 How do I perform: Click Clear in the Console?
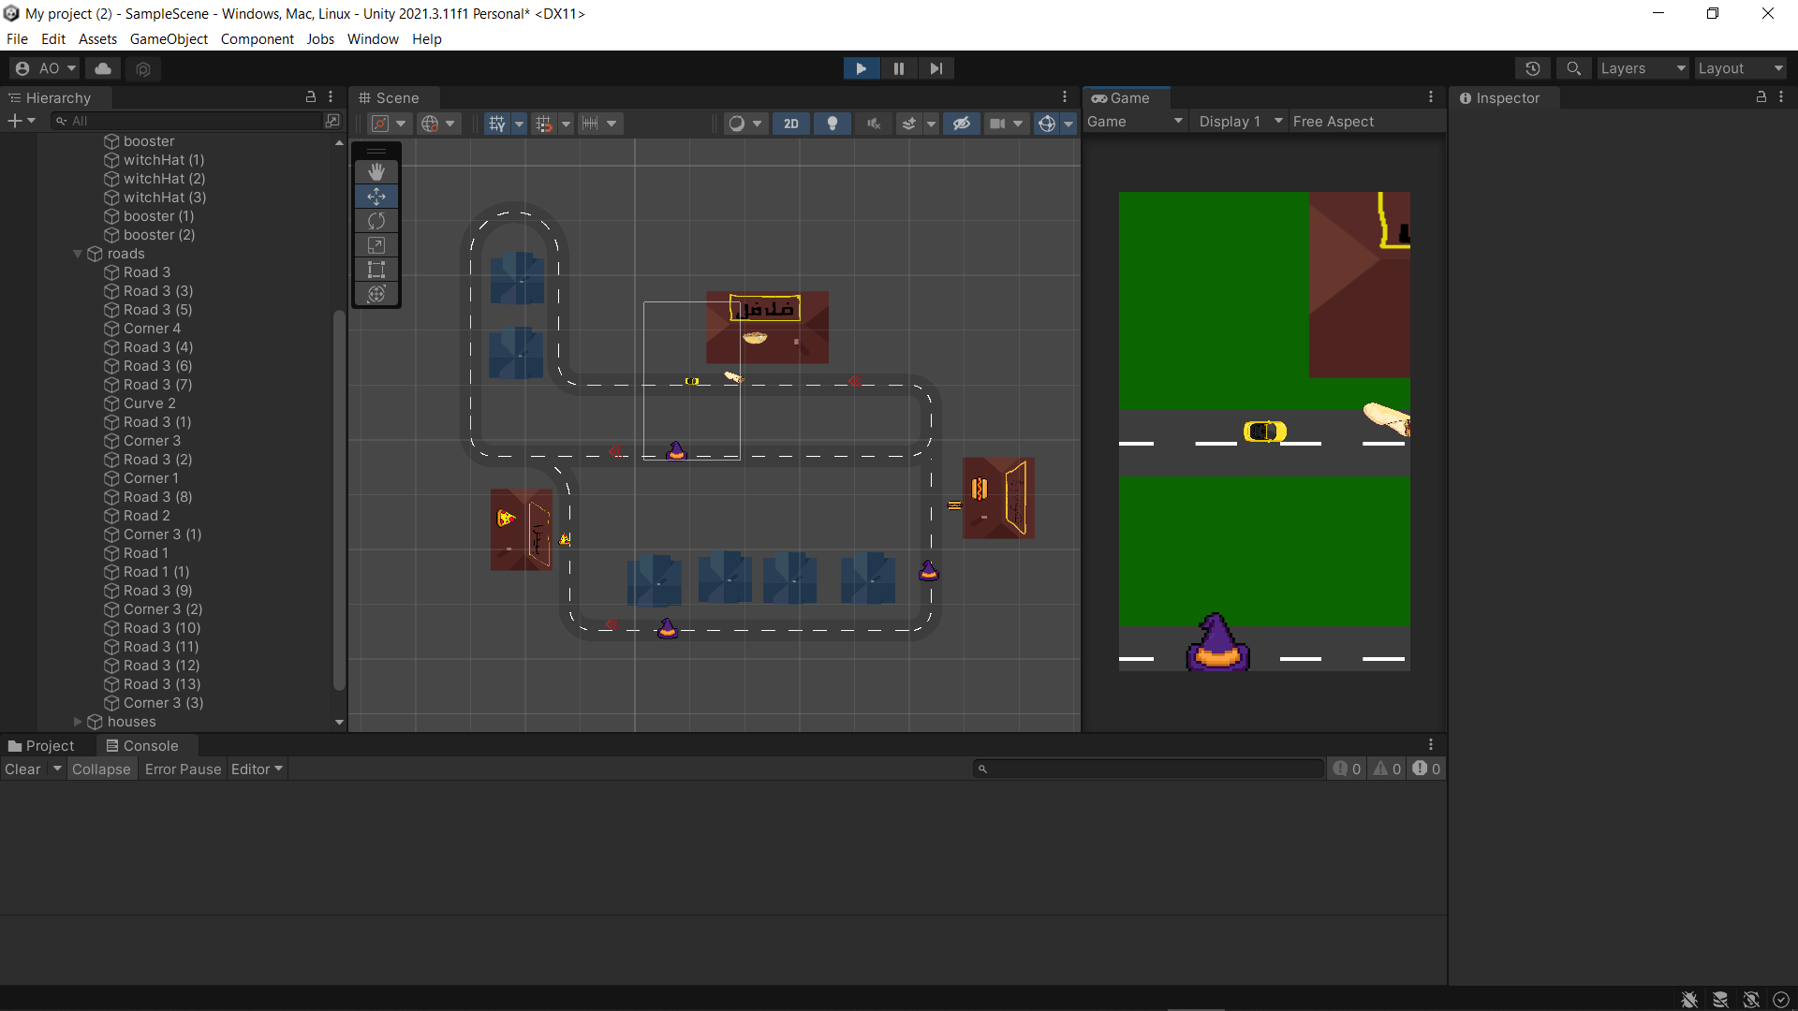[22, 769]
